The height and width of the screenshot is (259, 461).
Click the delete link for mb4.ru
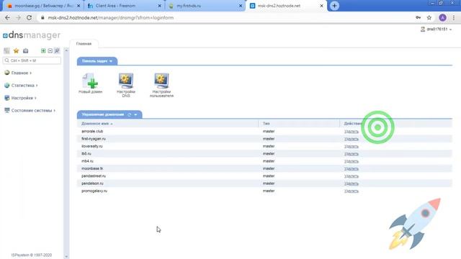coord(352,161)
